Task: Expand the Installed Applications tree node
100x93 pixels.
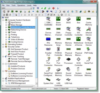Action: (x=3, y=78)
